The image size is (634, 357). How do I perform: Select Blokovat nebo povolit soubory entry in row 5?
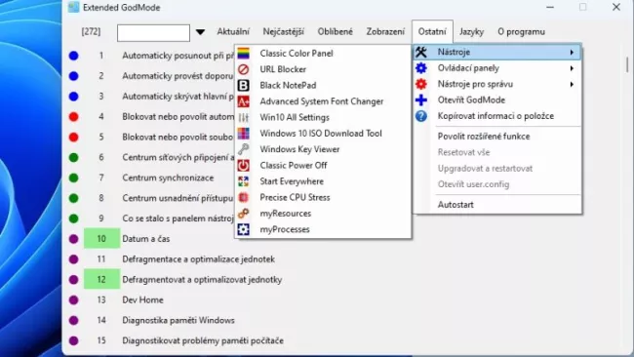[178, 138]
